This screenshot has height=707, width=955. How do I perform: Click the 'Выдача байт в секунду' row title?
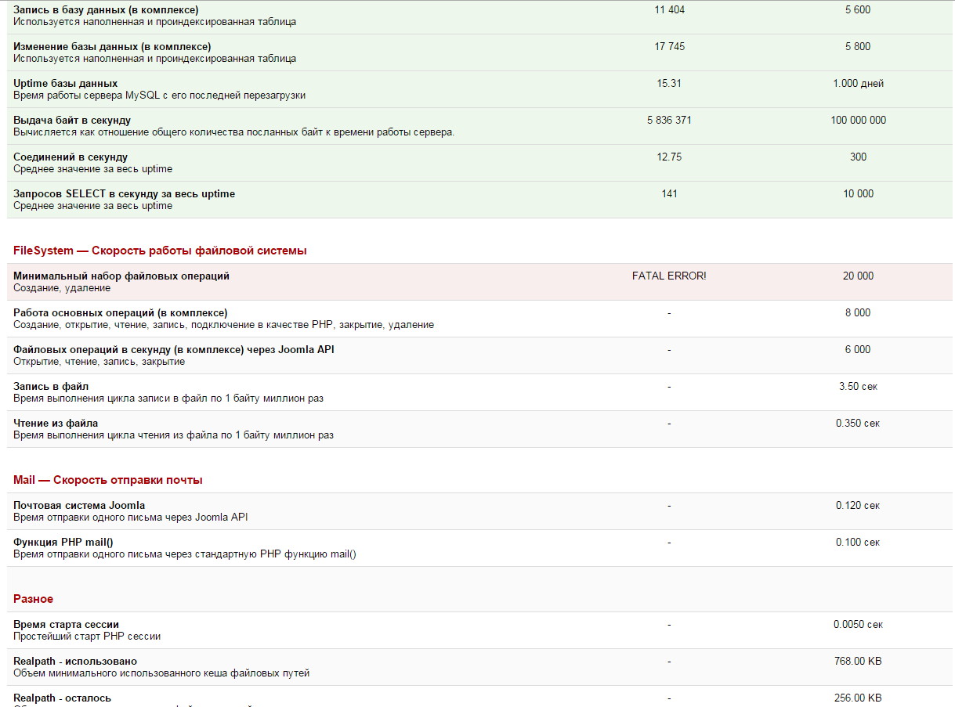tap(72, 120)
